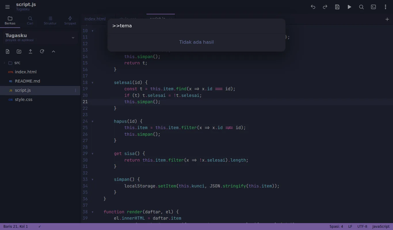This screenshot has width=393, height=230.
Task: Open style.css in the file tree
Action: click(x=40, y=99)
